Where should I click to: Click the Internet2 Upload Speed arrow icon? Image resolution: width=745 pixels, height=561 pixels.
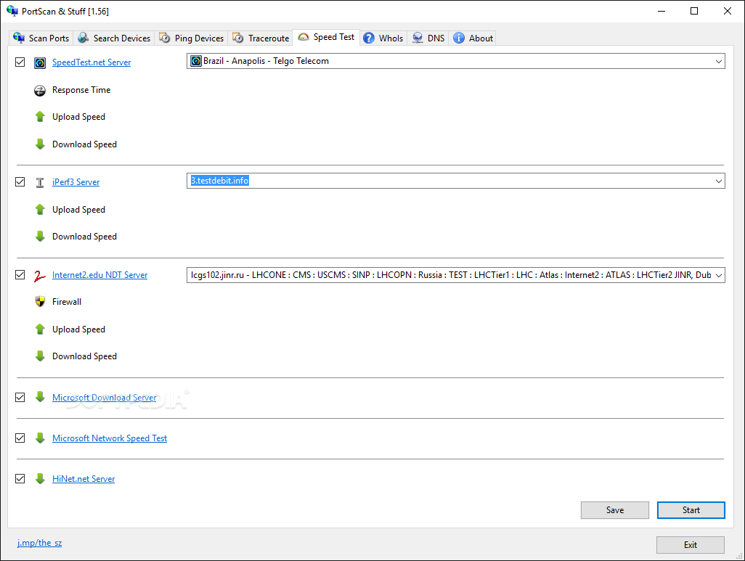tap(40, 329)
